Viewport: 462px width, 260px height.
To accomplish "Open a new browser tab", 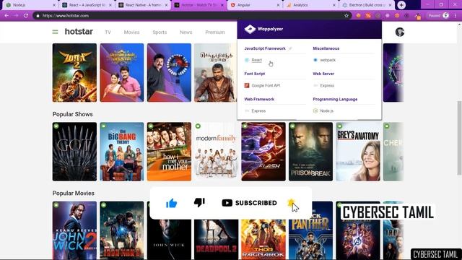I will click(x=401, y=5).
